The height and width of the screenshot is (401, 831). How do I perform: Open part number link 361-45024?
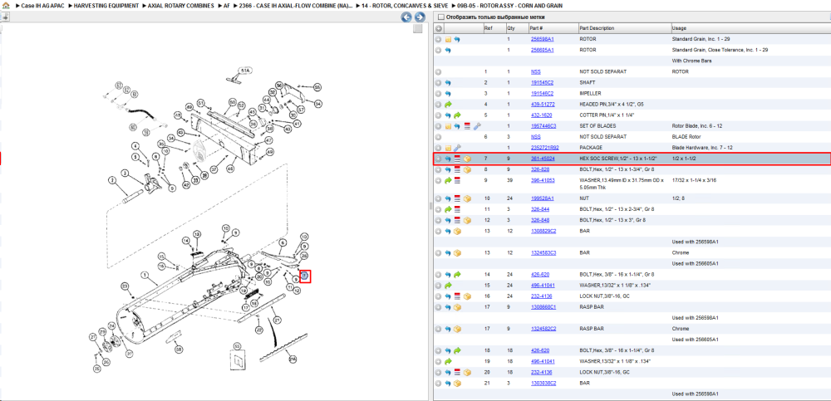[x=543, y=159]
